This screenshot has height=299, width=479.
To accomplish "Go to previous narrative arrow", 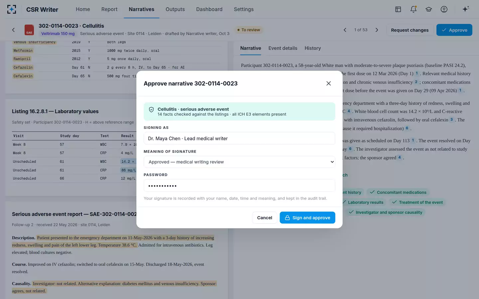I will 345,30.
